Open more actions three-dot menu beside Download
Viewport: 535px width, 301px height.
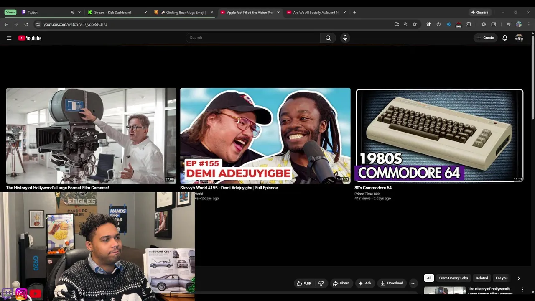point(413,283)
